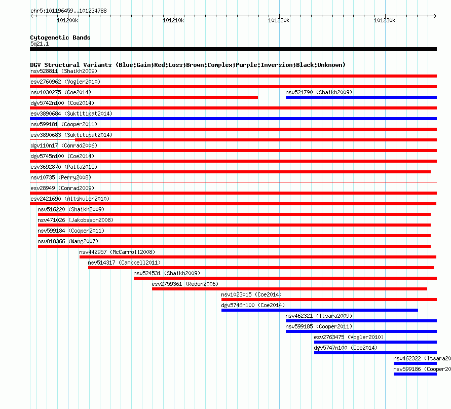Select nsv524531 (Shaikh2009) label
Image resolution: width=451 pixels, height=409 pixels.
click(x=167, y=273)
